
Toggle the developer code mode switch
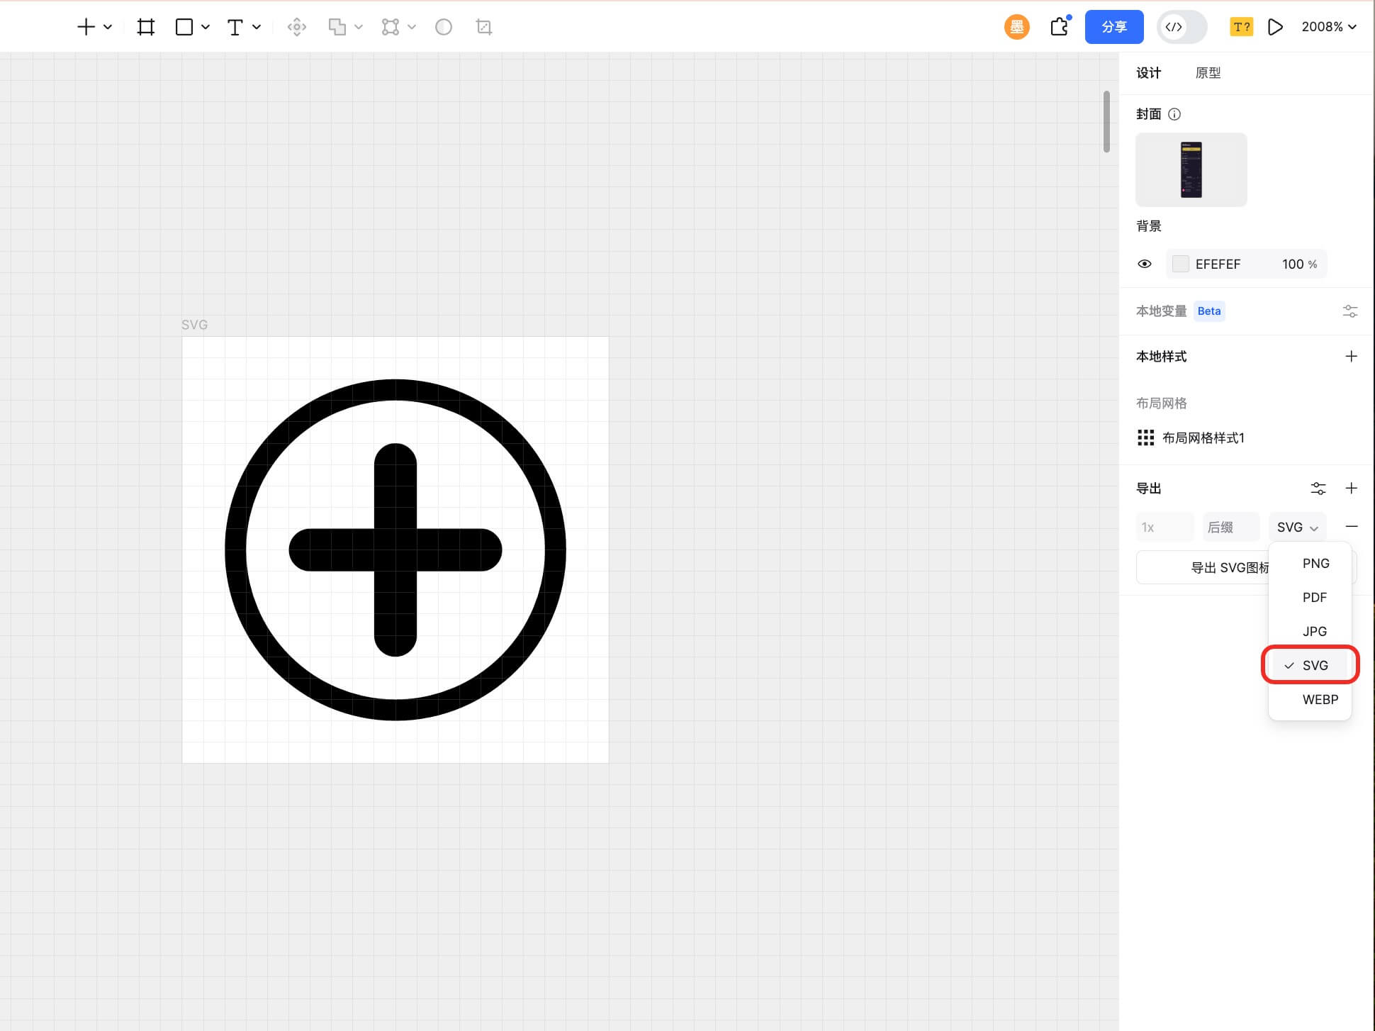[1182, 27]
